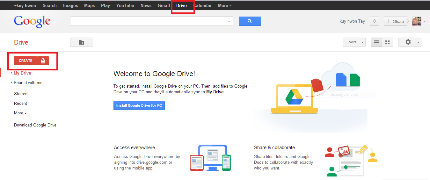Click Install Google Drive for PC
430x180 pixels.
[x=139, y=105]
